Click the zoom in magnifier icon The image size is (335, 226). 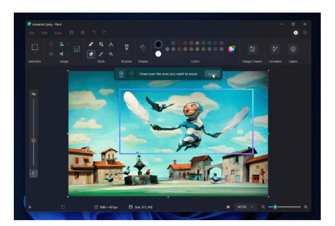[x=306, y=207]
